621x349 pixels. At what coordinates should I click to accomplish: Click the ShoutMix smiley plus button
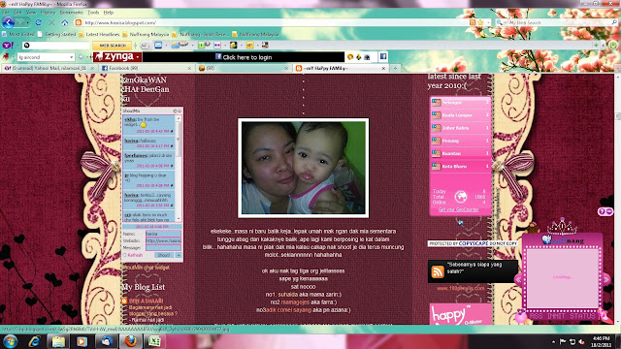(x=179, y=255)
